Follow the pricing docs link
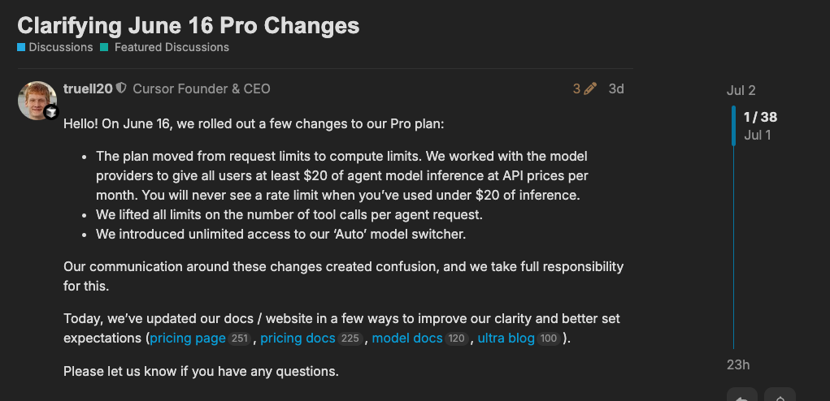This screenshot has height=401, width=830. coord(298,338)
